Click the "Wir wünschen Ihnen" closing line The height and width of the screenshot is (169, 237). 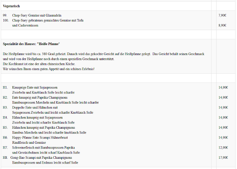coord(48,69)
